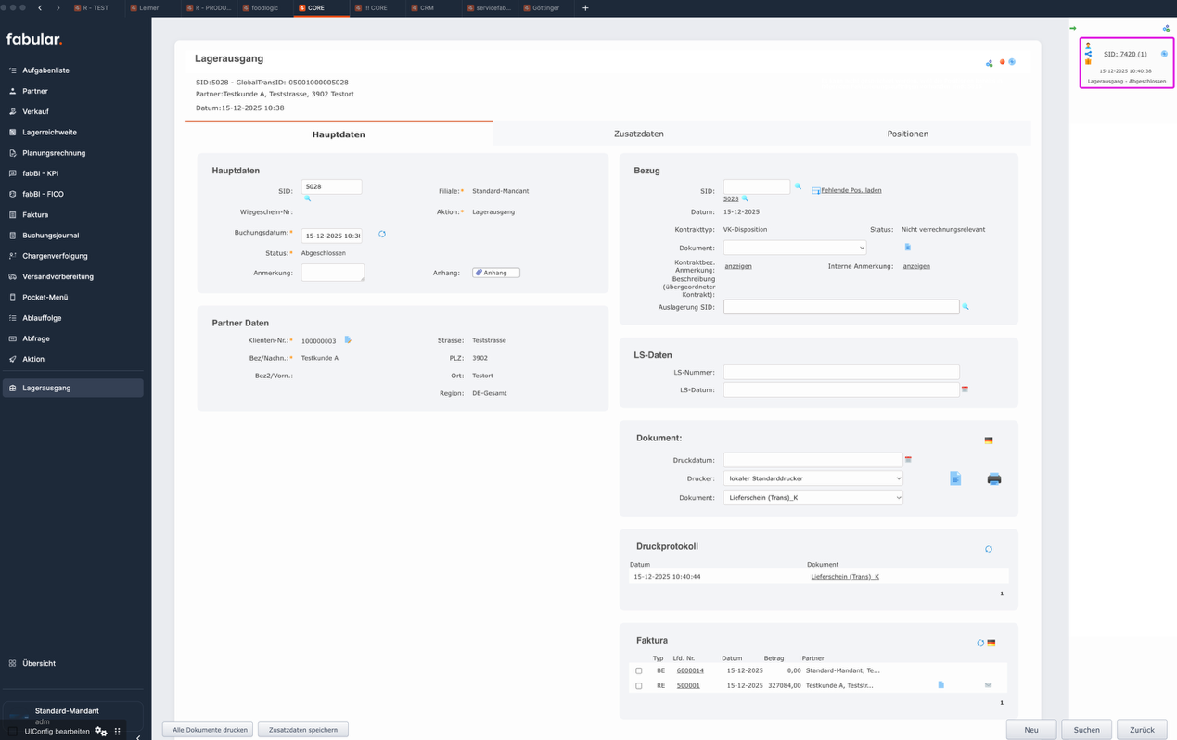1177x740 pixels.
Task: Open Chargenverfolgung in the sidebar
Action: [x=55, y=256]
